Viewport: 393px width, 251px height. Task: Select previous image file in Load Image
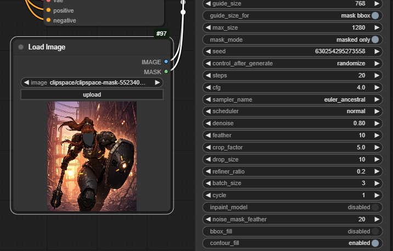(26, 82)
